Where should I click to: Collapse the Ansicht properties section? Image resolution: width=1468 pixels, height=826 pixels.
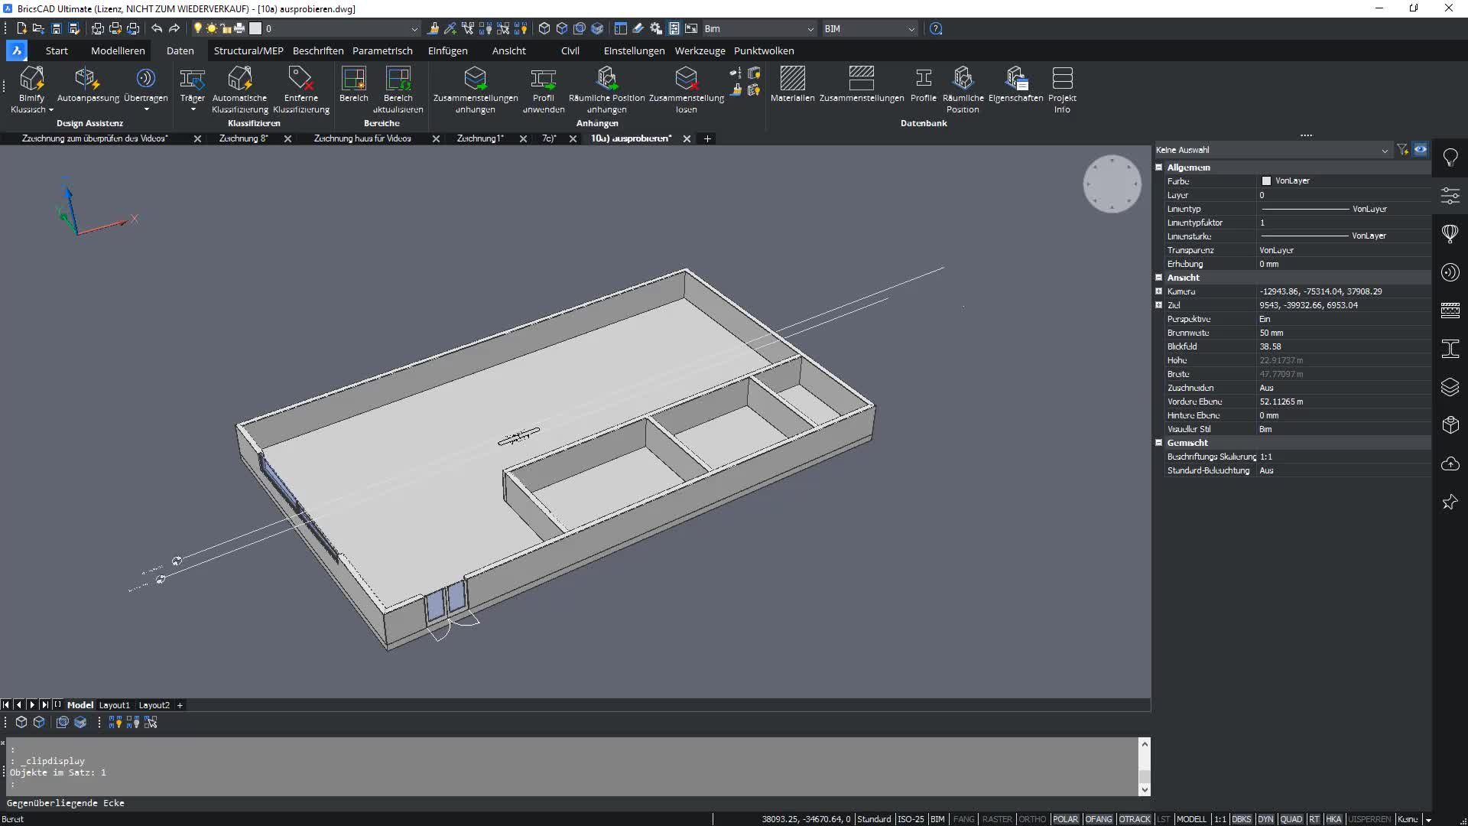[1158, 278]
